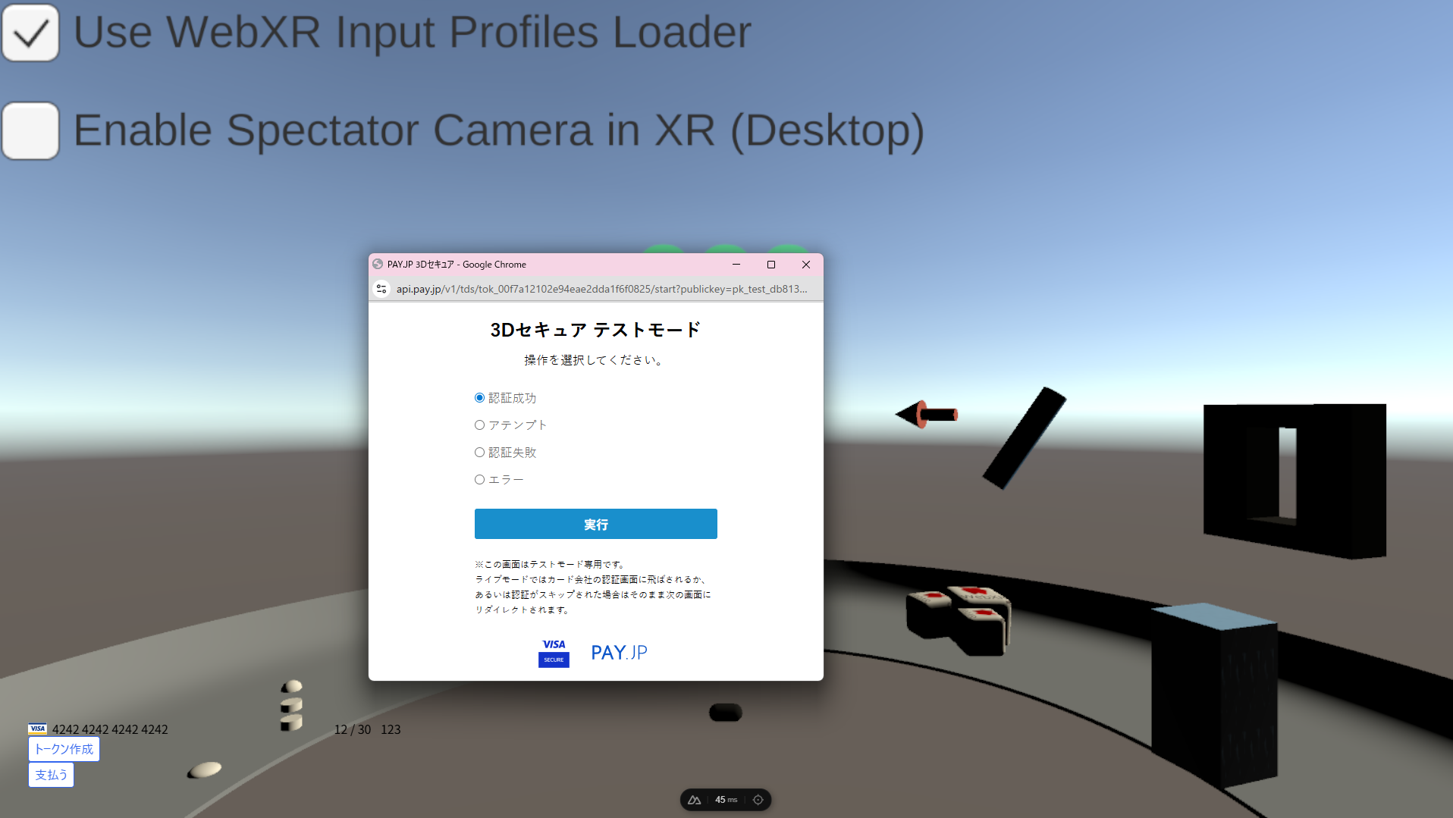
Task: Click the Visa Secure badge
Action: tap(554, 653)
